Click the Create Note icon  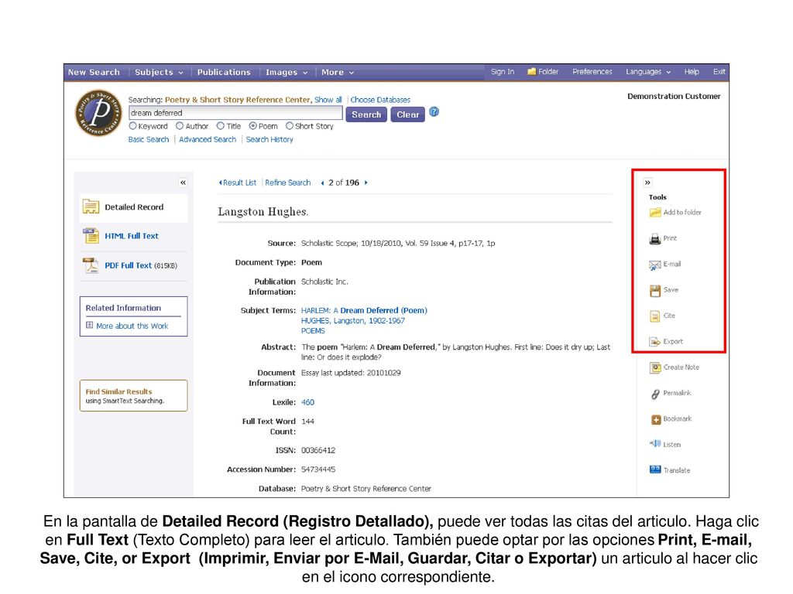coord(655,367)
